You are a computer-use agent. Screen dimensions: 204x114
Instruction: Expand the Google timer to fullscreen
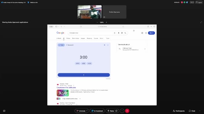[108, 45]
